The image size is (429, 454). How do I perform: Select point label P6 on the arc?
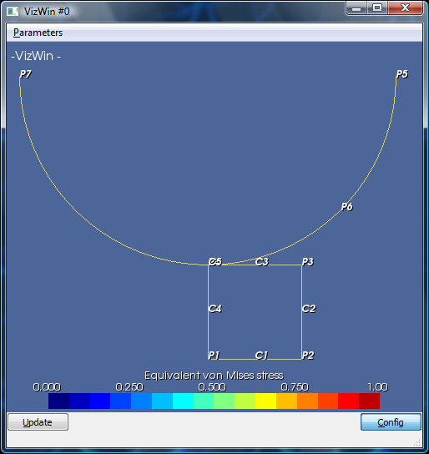(x=347, y=207)
